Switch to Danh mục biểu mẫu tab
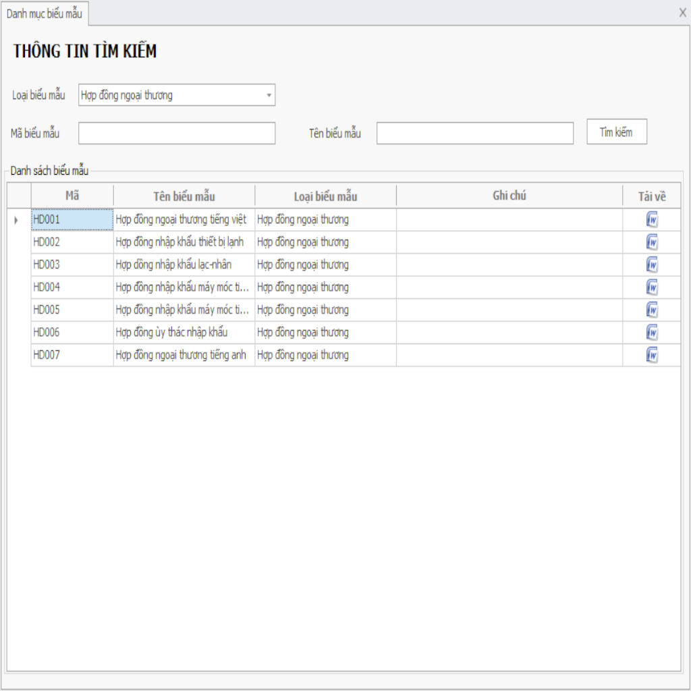The height and width of the screenshot is (691, 691). (44, 13)
